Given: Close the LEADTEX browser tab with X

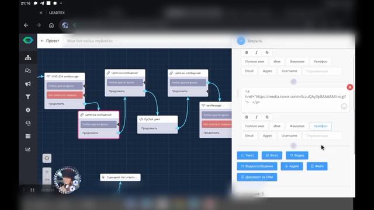Looking at the screenshot, I should pos(41,13).
